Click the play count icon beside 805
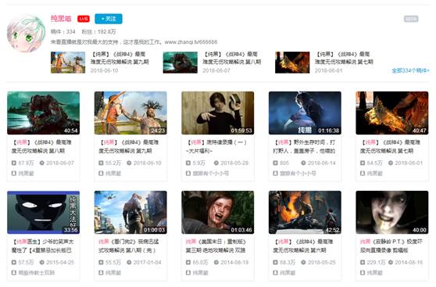436x287 pixels. [x=275, y=163]
